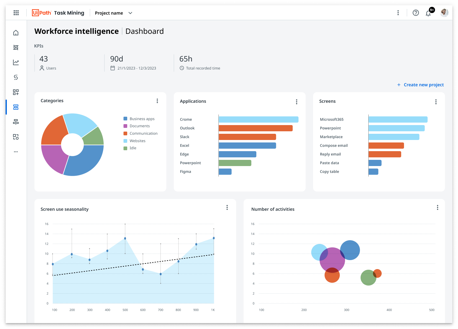Toggle Business apps legend item
The width and height of the screenshot is (458, 329).
139,119
